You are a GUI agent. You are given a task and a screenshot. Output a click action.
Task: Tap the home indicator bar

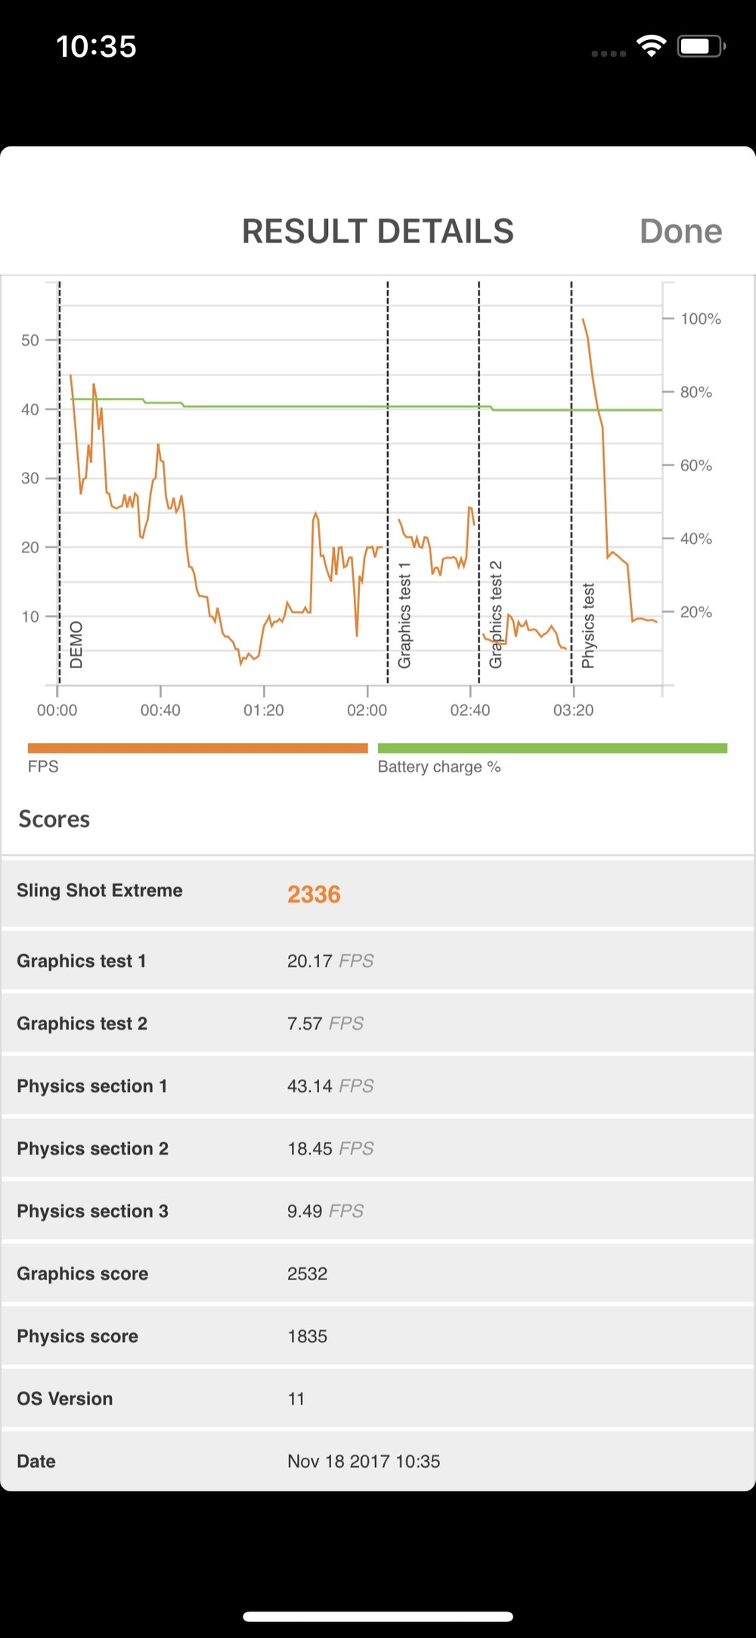click(378, 1617)
